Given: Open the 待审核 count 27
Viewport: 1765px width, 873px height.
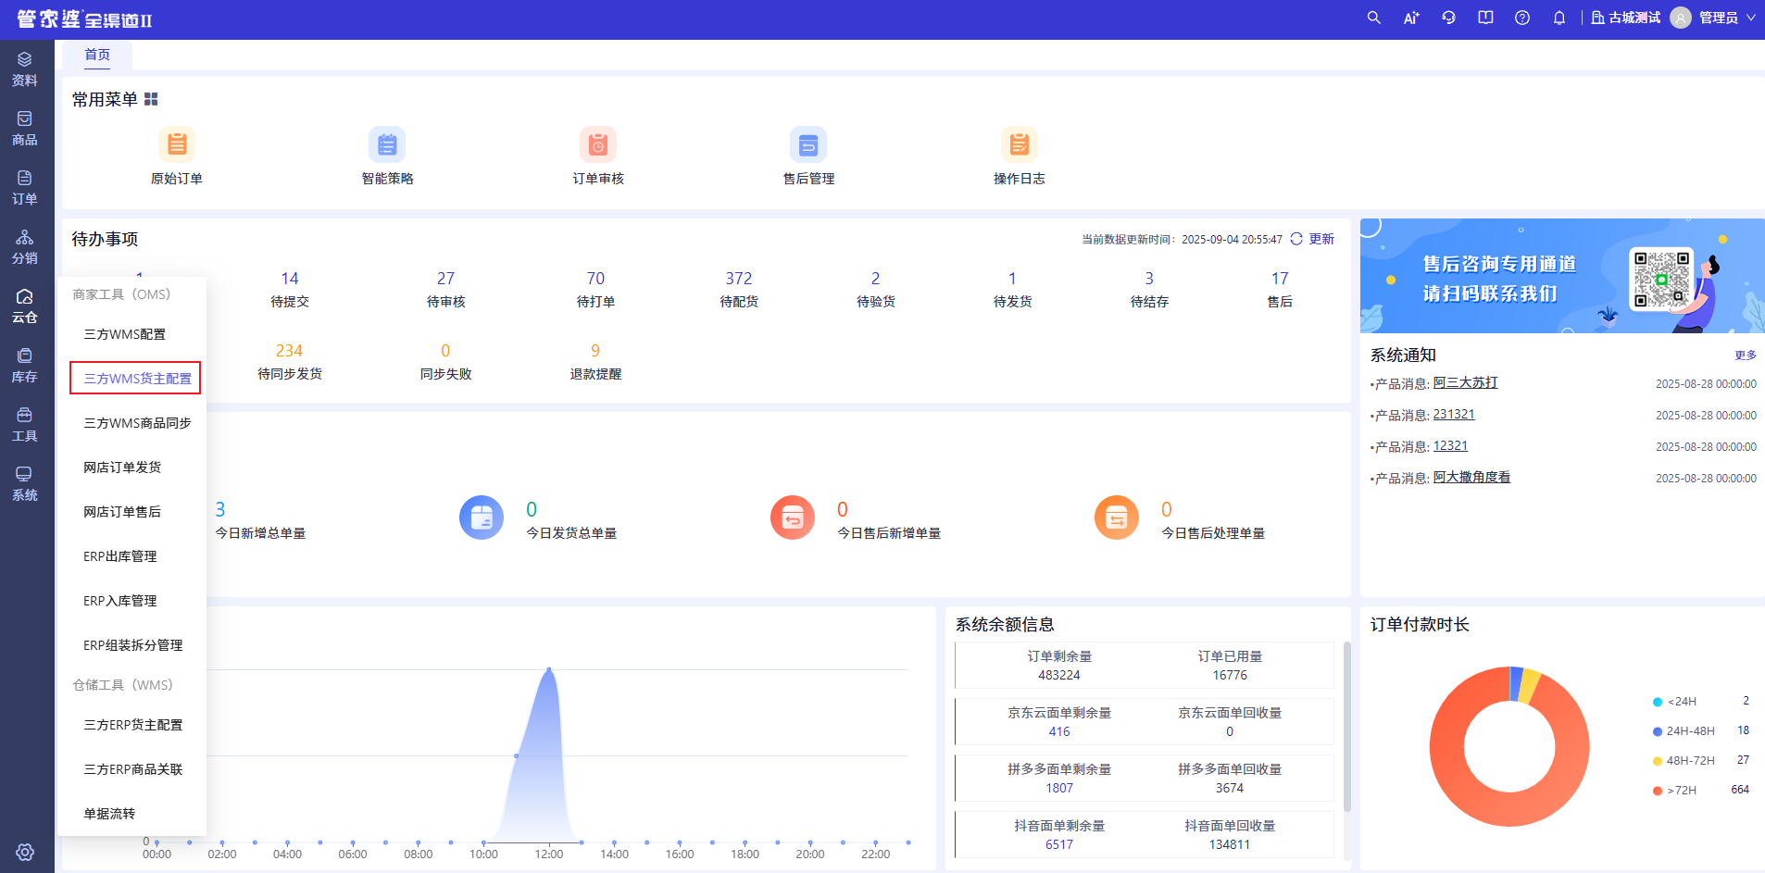Looking at the screenshot, I should pyautogui.click(x=445, y=279).
